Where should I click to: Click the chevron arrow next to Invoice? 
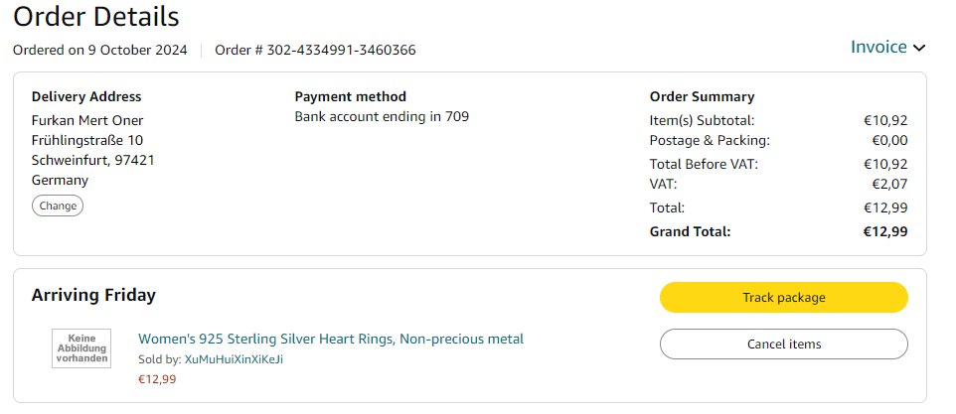click(x=919, y=48)
